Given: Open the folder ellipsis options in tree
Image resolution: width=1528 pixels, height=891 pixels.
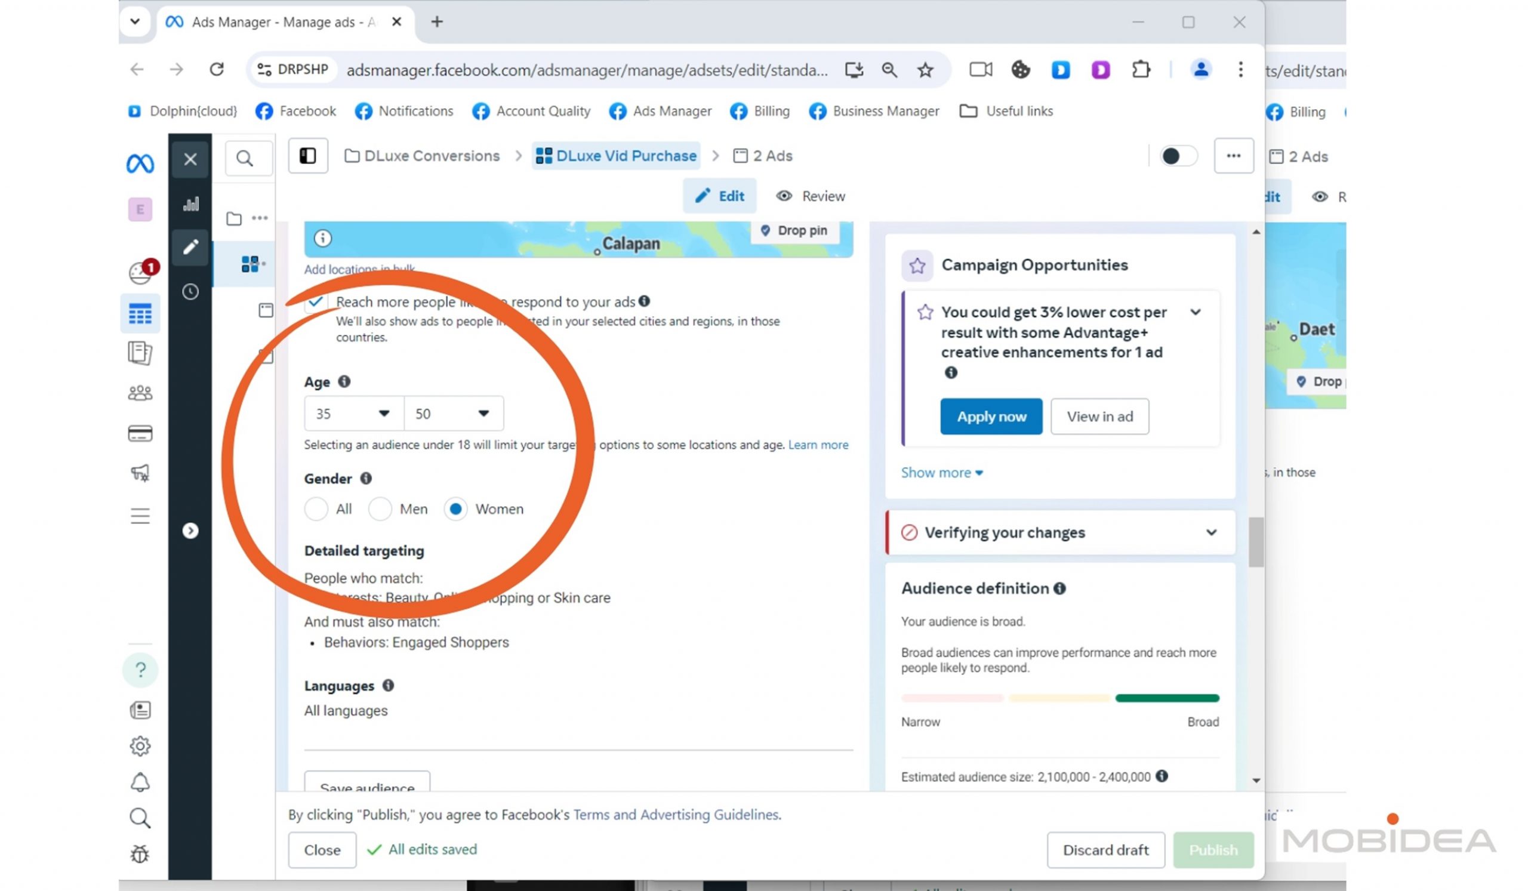Looking at the screenshot, I should pos(260,218).
